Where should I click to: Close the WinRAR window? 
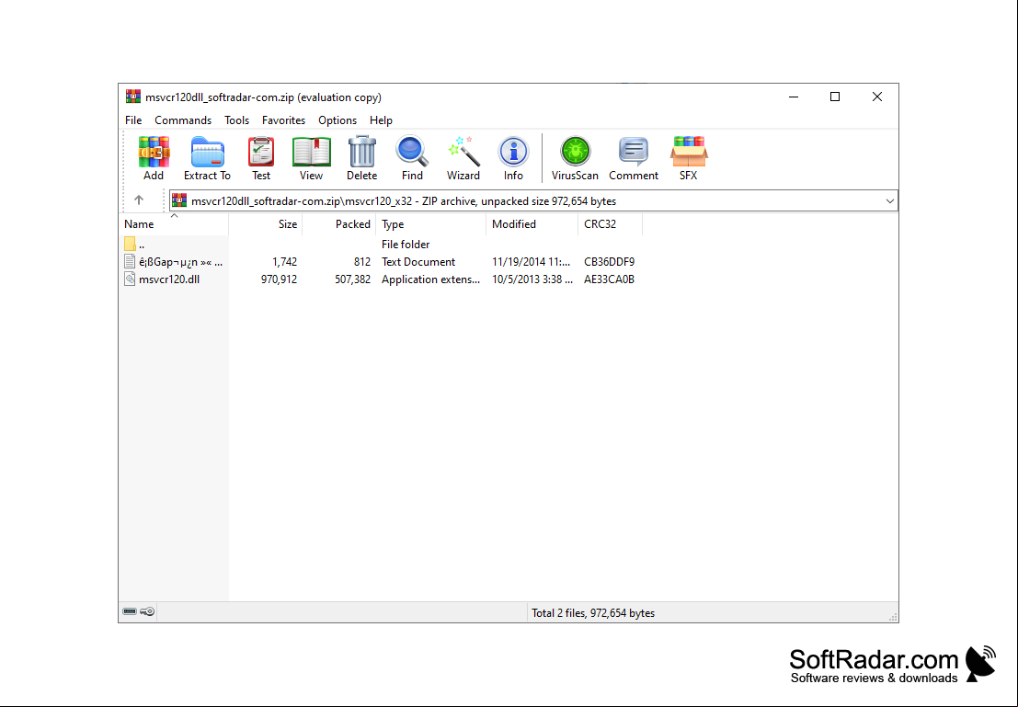tap(877, 97)
